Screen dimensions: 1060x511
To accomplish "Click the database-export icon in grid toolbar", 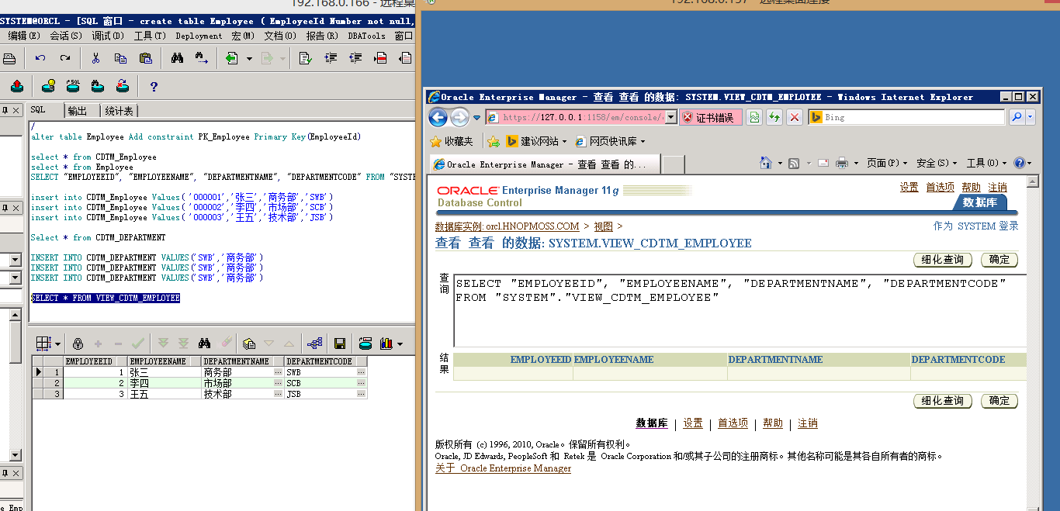I will pos(365,344).
